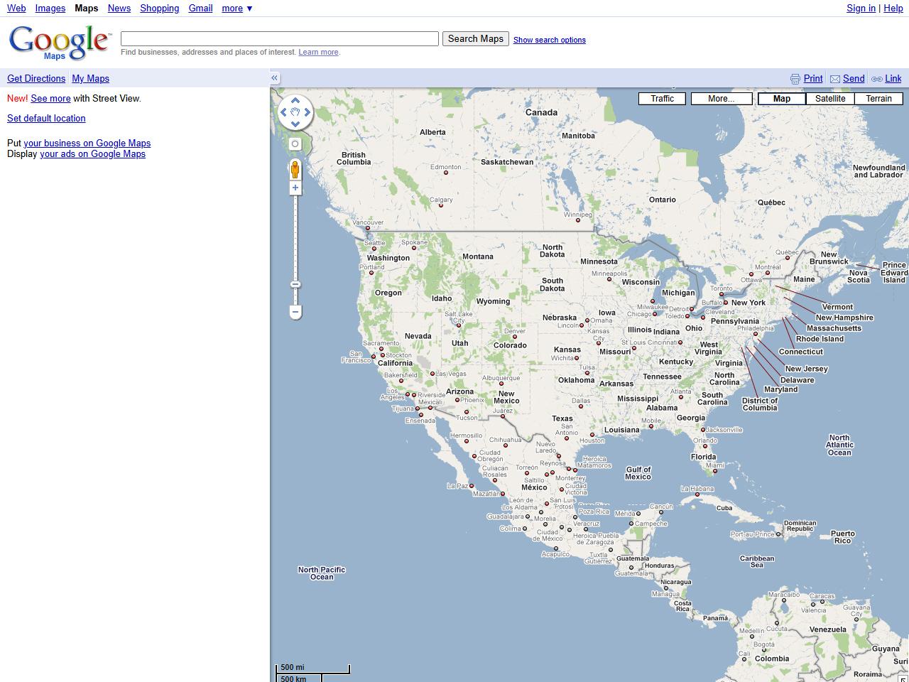Open your ads on Google Maps link

tap(93, 154)
